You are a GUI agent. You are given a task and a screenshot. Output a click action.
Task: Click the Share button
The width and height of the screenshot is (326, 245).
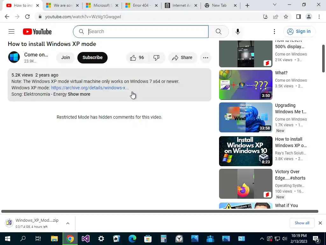182,57
